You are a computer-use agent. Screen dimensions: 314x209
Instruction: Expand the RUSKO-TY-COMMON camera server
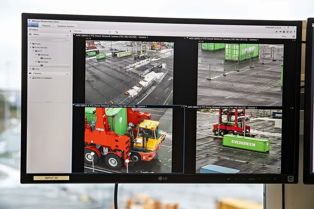coord(31,78)
